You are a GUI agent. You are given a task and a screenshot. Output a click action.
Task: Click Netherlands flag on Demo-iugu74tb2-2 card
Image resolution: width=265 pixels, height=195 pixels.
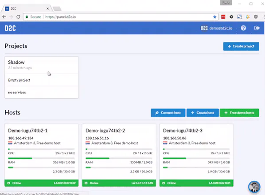point(88,143)
